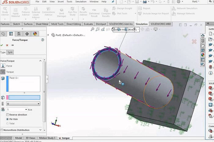214x142 pixels.
Task: Select the Torque load type icon
Action: click(3, 72)
